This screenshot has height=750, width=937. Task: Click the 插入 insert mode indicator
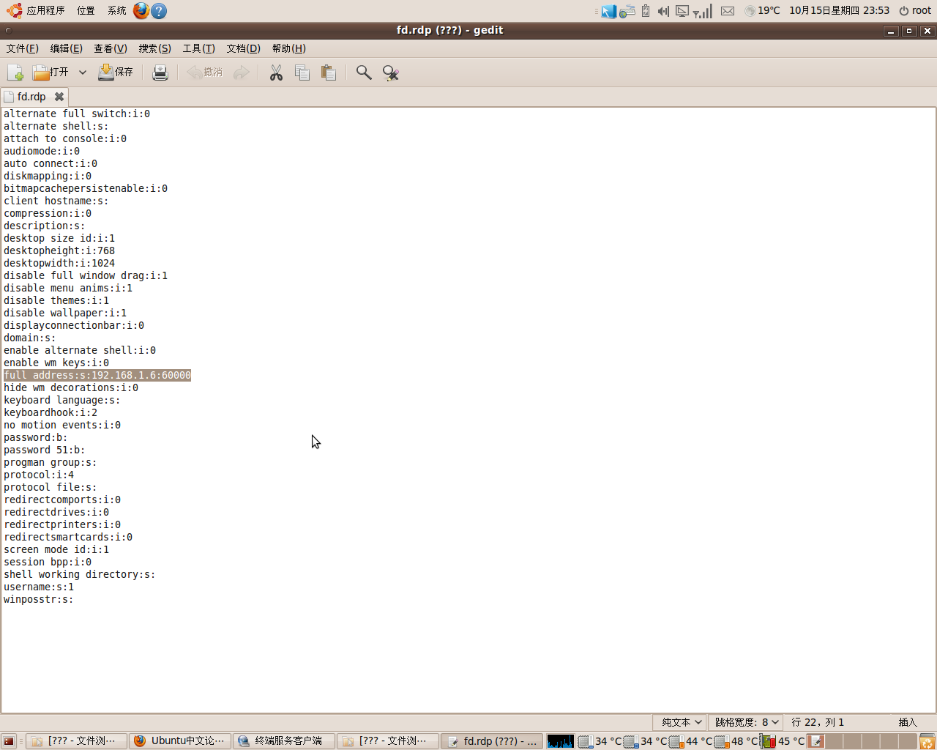[x=908, y=722]
